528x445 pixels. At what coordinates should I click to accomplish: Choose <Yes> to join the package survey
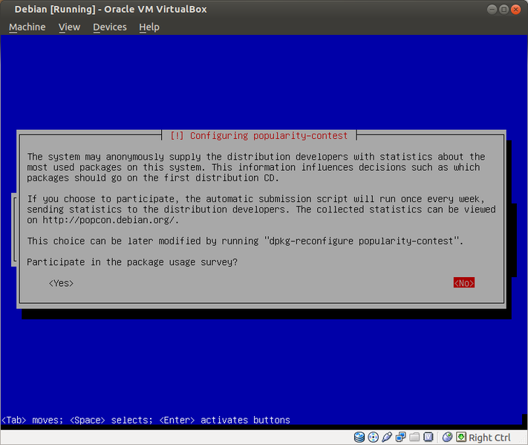pyautogui.click(x=61, y=283)
